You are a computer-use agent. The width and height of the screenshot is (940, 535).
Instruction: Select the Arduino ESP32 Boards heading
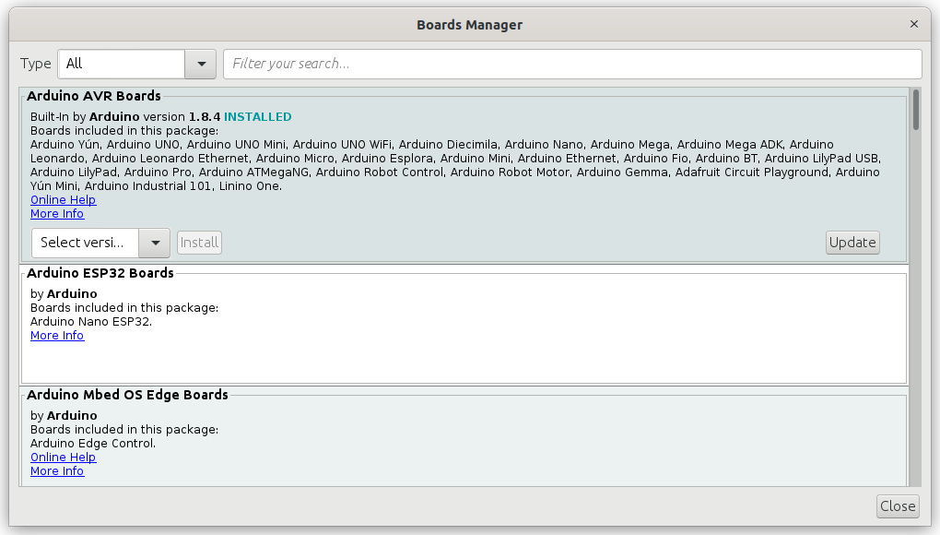(100, 273)
